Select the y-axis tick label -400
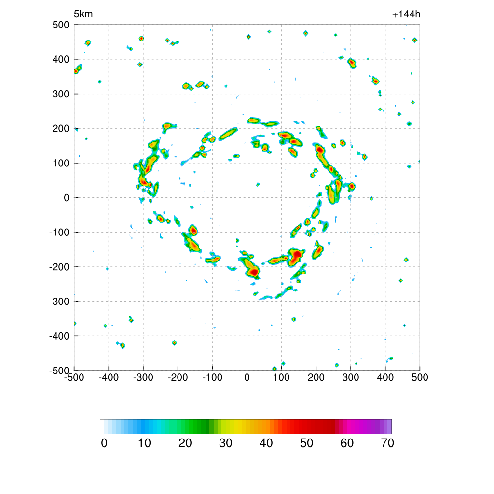This screenshot has height=494, width=494. (59, 336)
